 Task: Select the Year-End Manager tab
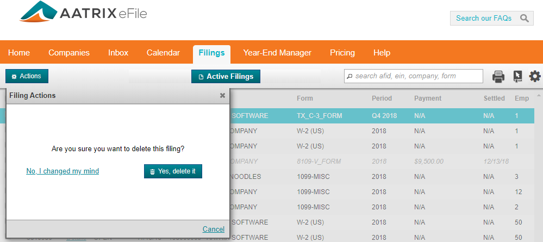(x=277, y=53)
